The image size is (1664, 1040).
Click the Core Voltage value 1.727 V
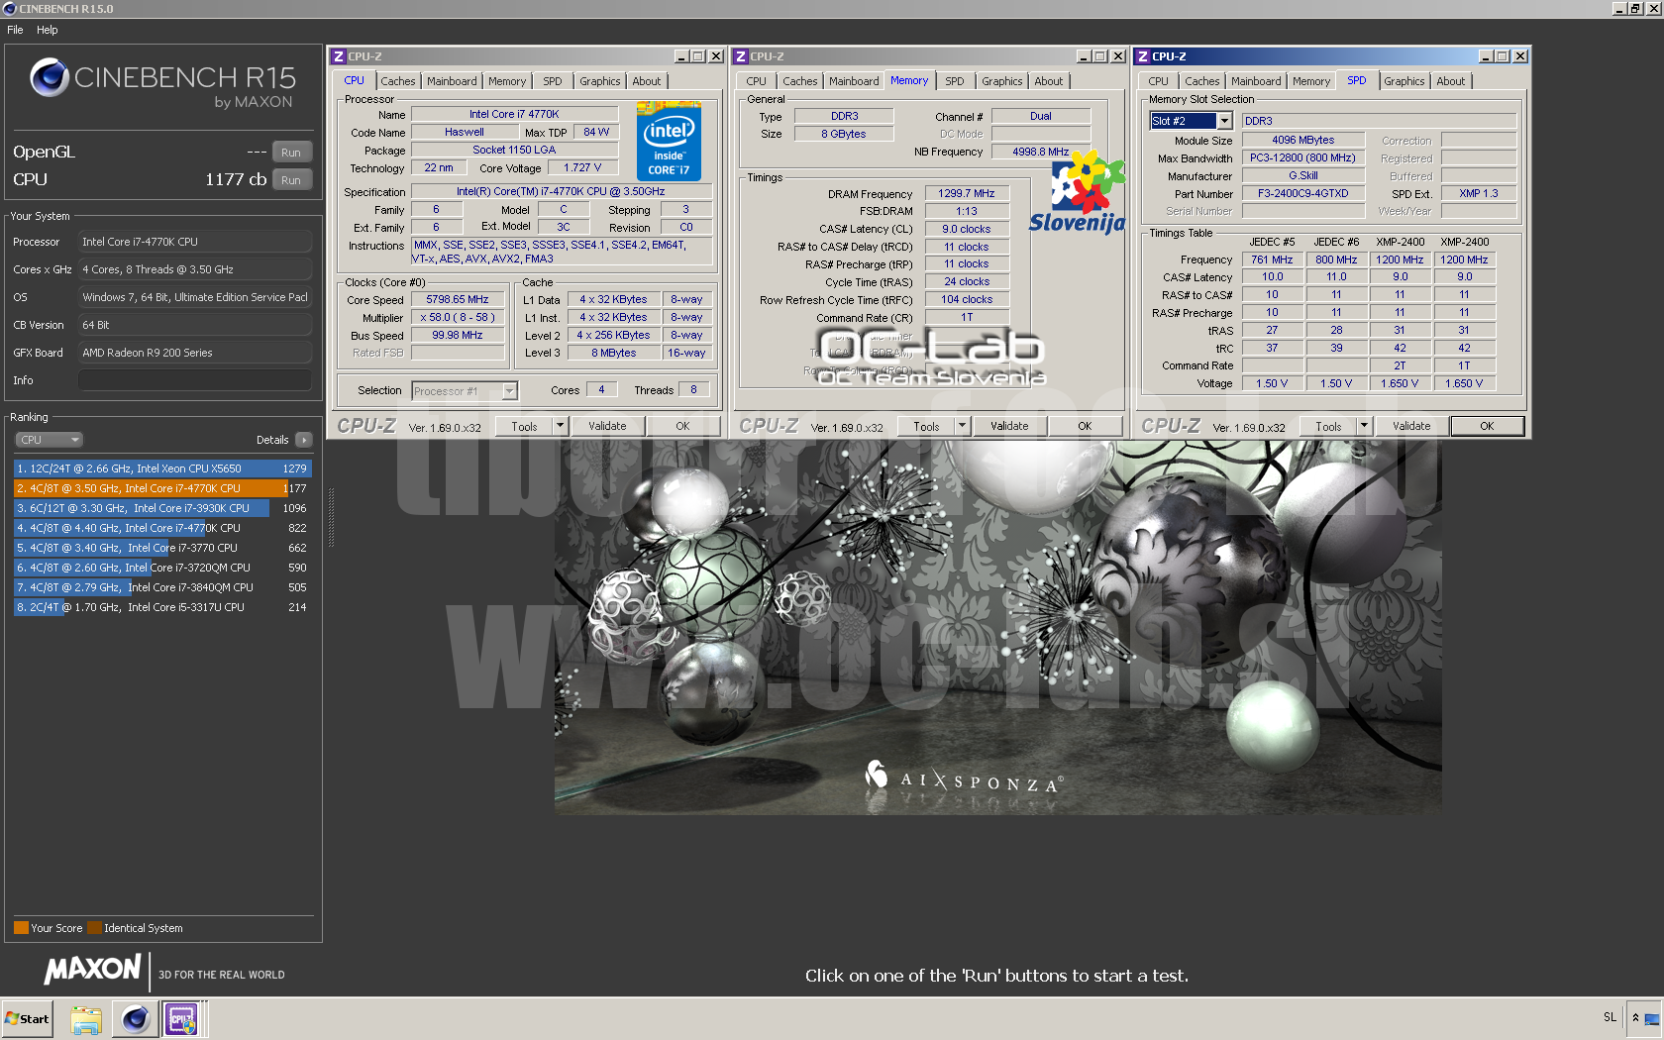pyautogui.click(x=582, y=167)
